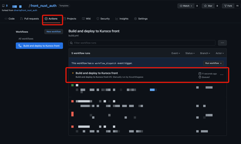Open the Run workflow dropdown

[x=213, y=63]
